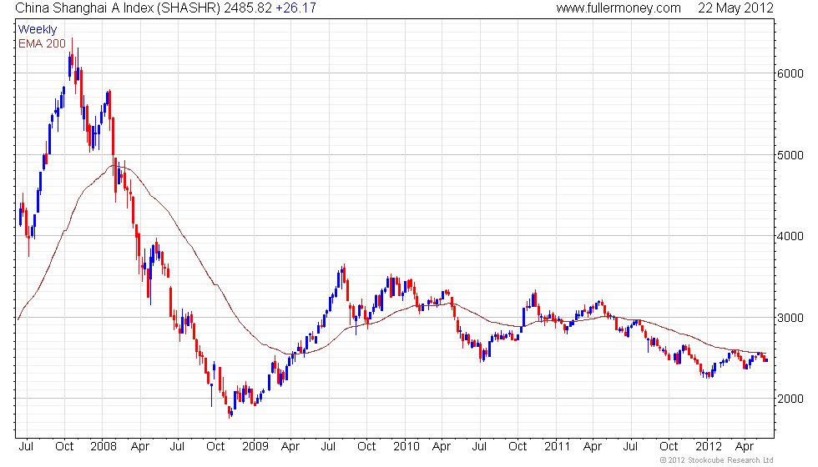Click the China Shanghai A Index title
This screenshot has width=818, height=467.
(x=118, y=8)
